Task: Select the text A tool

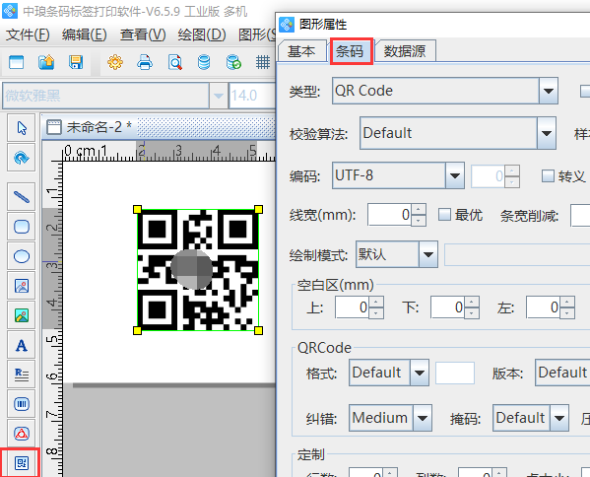Action: (x=22, y=345)
